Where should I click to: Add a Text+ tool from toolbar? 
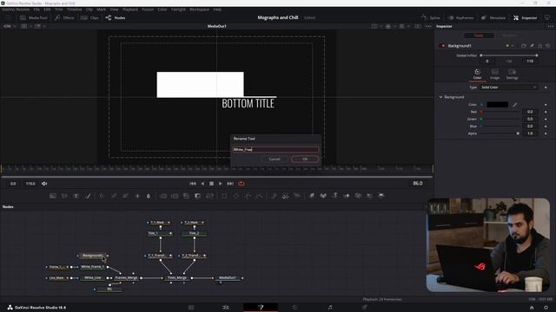76,196
